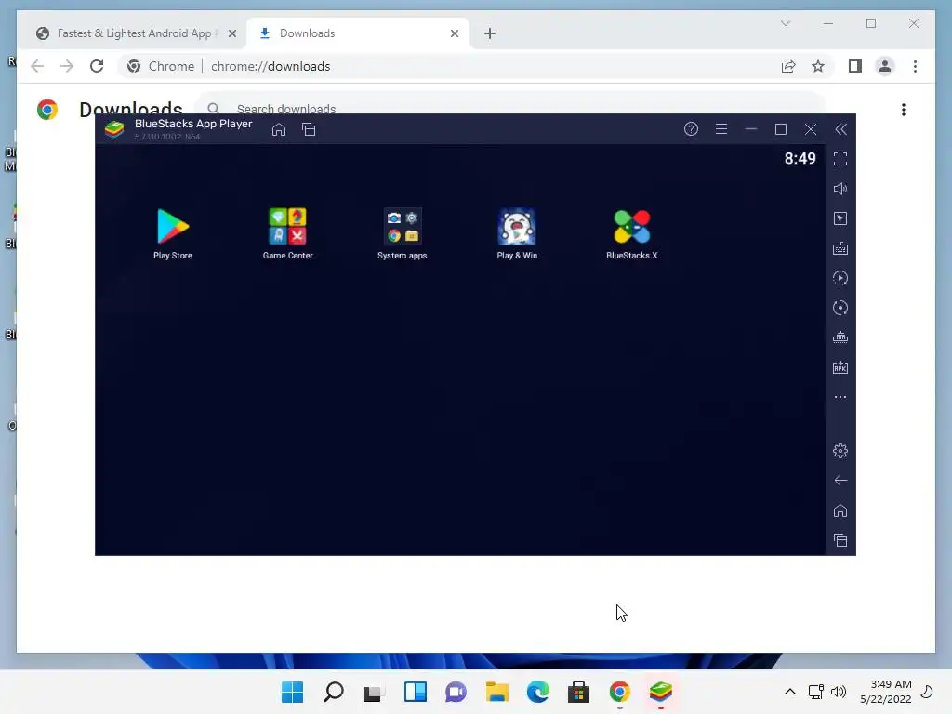Open the Downloads page more actions menu
This screenshot has height=714, width=952.
click(x=904, y=110)
